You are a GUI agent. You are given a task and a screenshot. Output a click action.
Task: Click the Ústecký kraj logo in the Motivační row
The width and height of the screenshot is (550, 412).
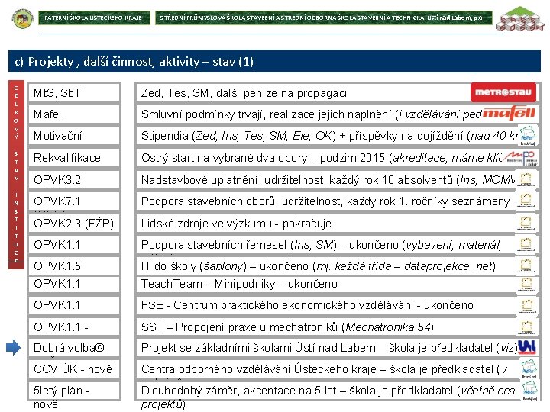[x=528, y=134]
